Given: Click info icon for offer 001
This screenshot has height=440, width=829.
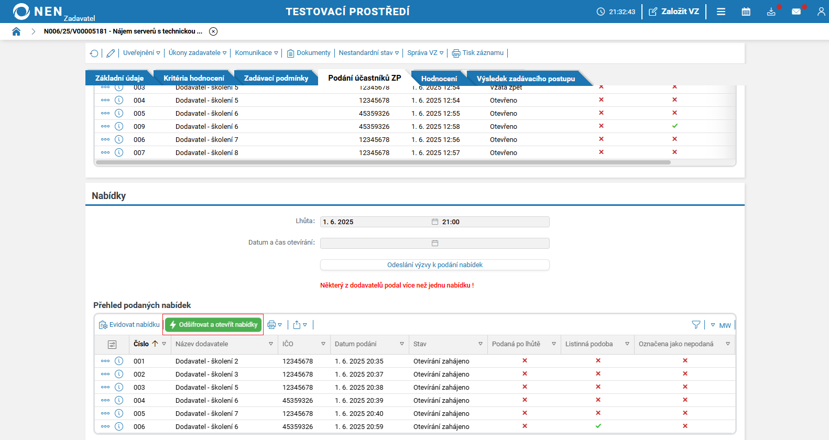Looking at the screenshot, I should point(119,361).
